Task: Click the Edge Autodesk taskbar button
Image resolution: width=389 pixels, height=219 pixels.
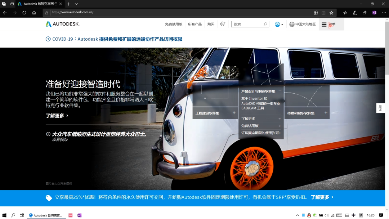Action: coord(46,215)
